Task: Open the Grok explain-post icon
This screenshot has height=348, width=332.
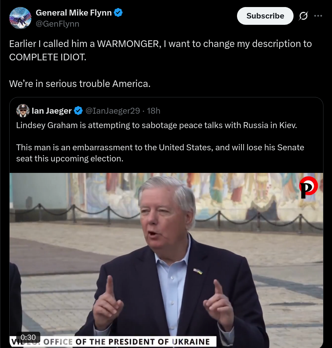Action: point(303,16)
